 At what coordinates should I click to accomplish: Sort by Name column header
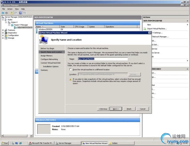[x=47, y=27]
